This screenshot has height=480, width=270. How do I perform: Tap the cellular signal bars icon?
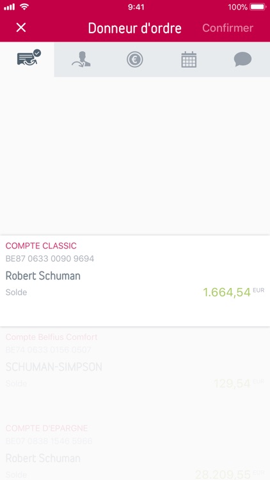point(9,7)
